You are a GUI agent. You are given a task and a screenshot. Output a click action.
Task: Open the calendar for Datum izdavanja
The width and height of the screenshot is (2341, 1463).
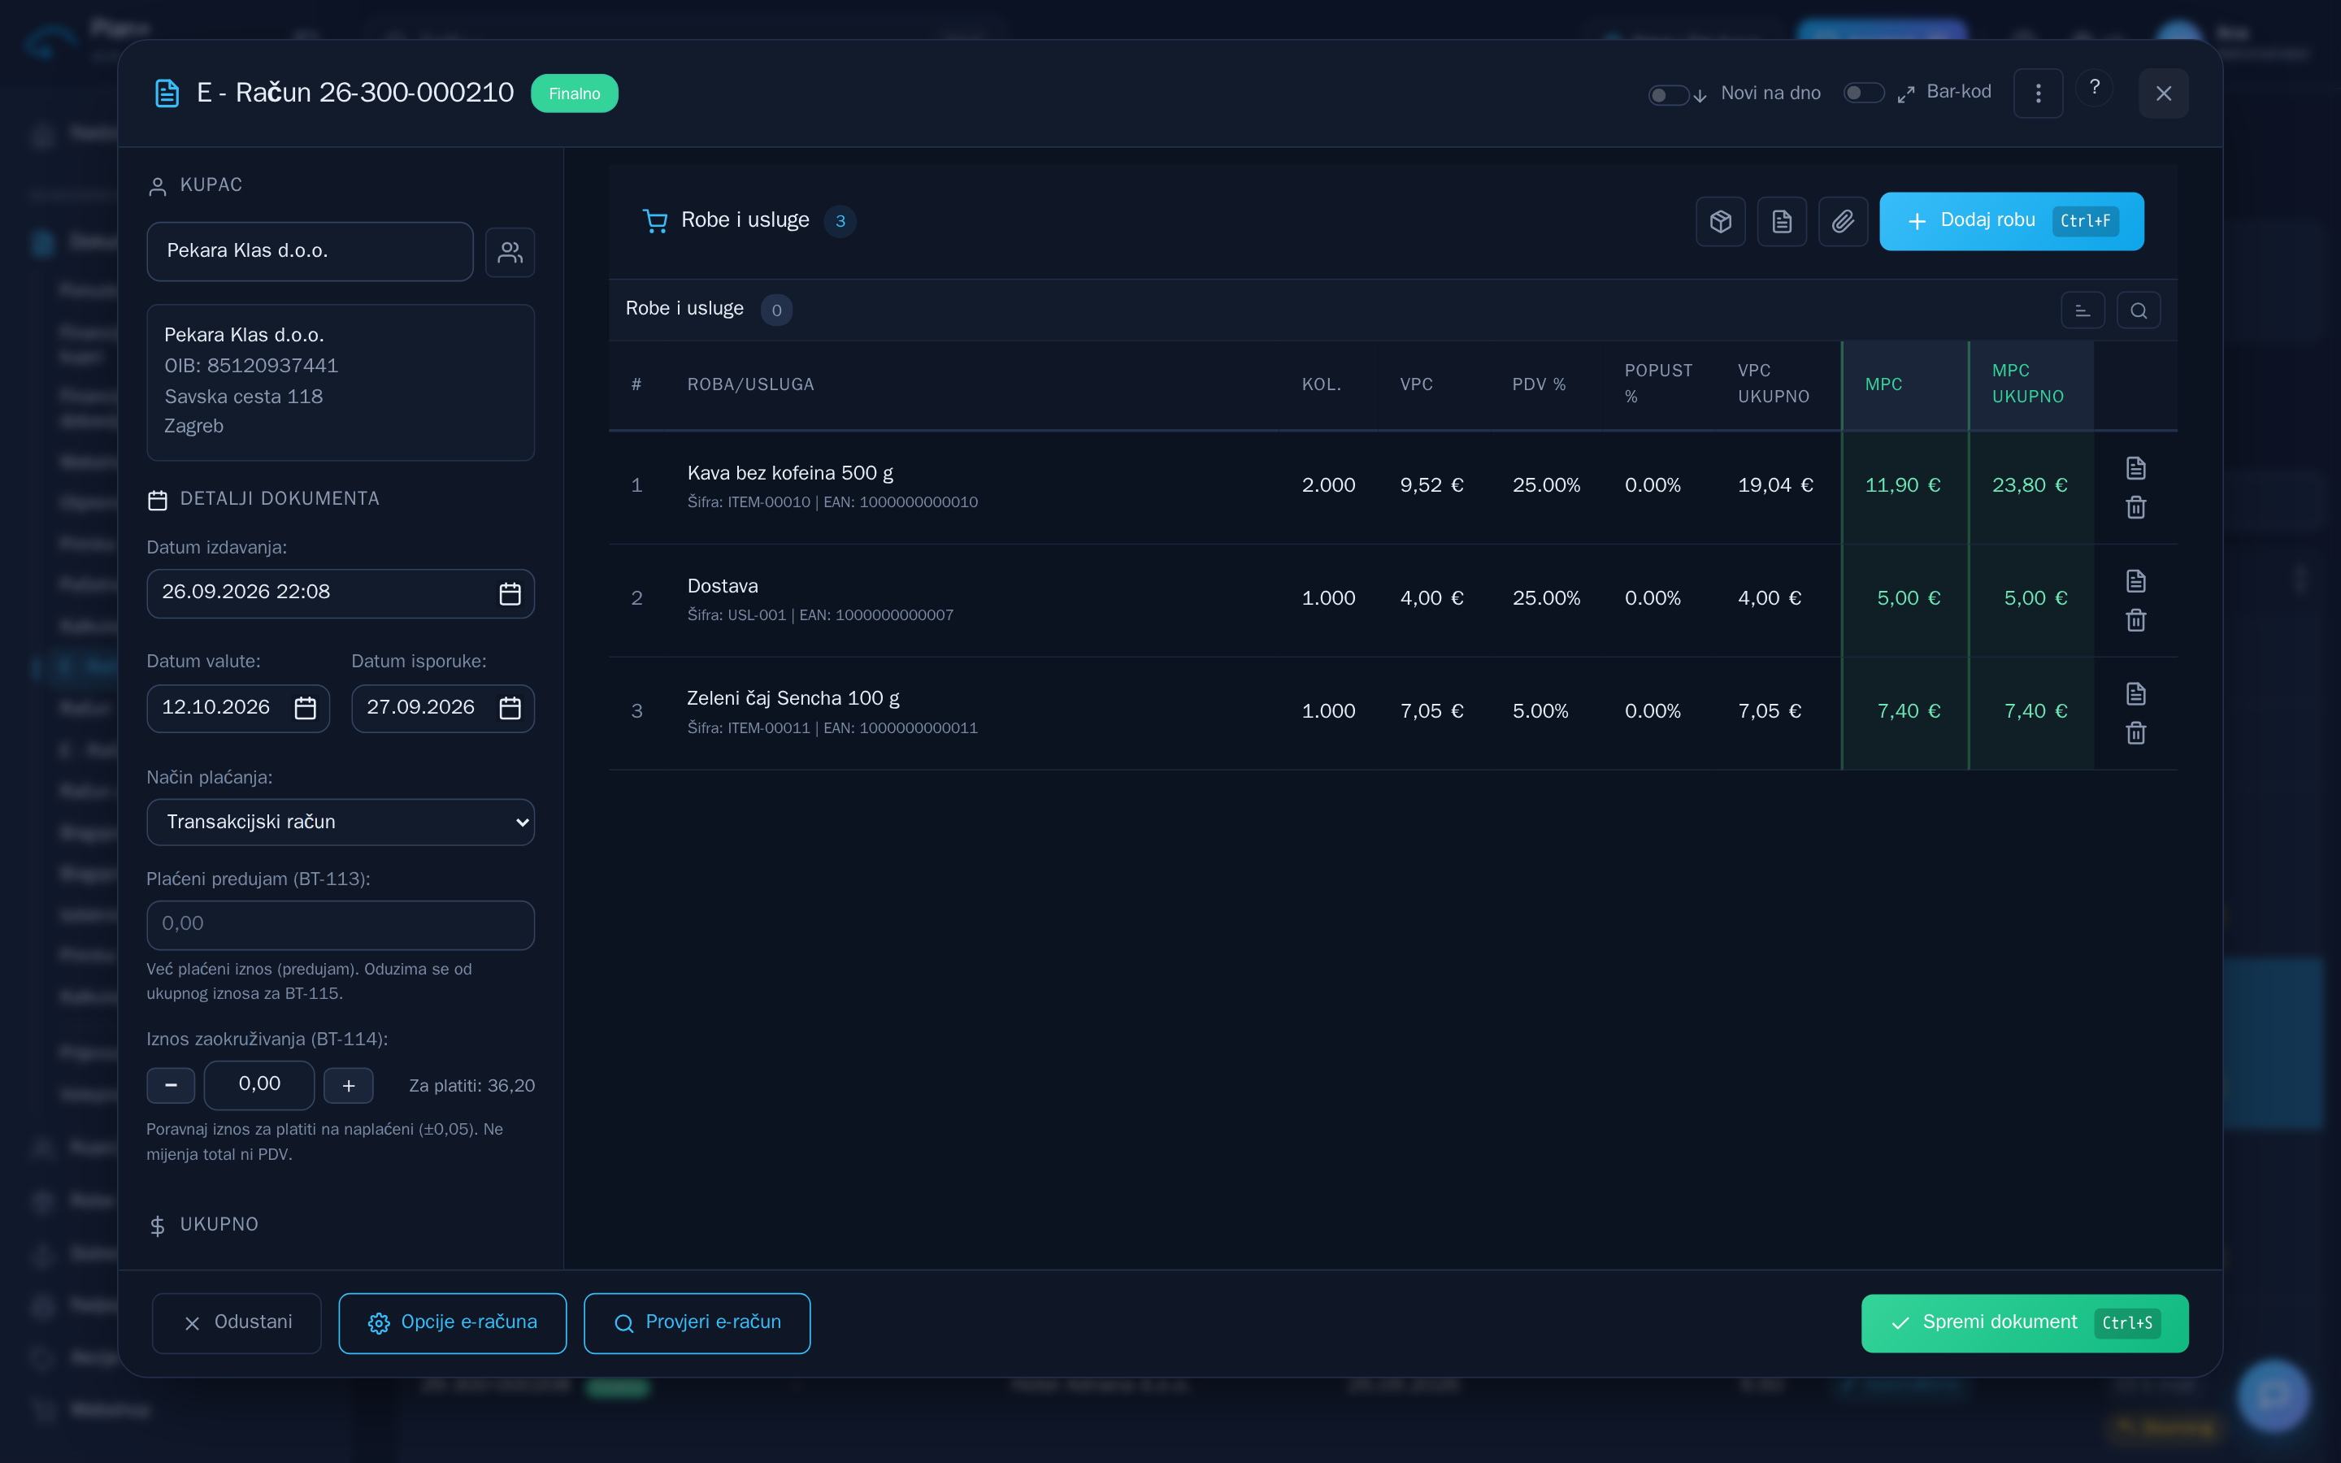point(510,593)
